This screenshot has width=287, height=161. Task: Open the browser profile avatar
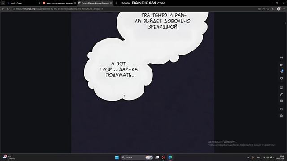point(278,9)
